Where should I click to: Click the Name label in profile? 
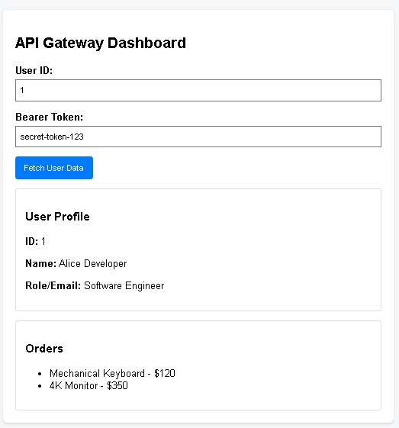click(x=40, y=264)
